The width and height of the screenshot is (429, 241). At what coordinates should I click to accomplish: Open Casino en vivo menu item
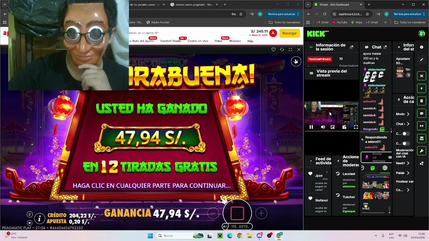tap(198, 41)
